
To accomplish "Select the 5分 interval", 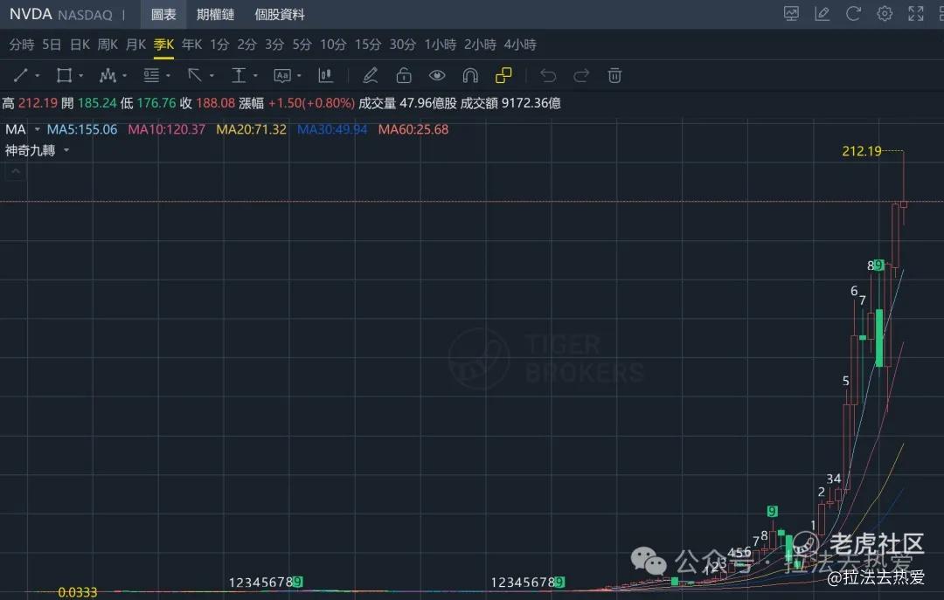I will tap(302, 45).
